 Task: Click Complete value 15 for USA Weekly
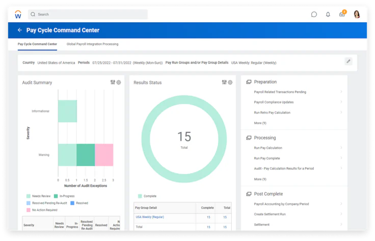(x=208, y=218)
